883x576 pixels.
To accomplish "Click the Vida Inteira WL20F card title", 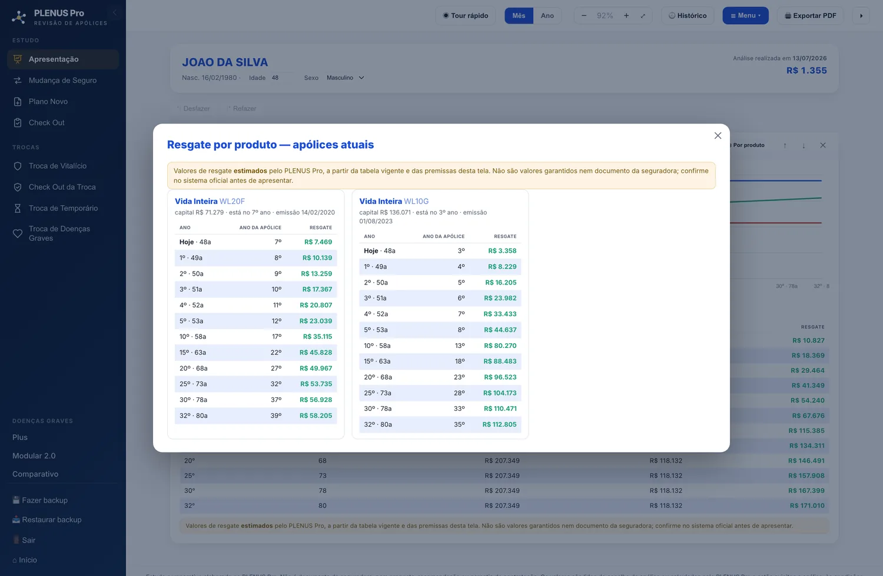I will 210,201.
